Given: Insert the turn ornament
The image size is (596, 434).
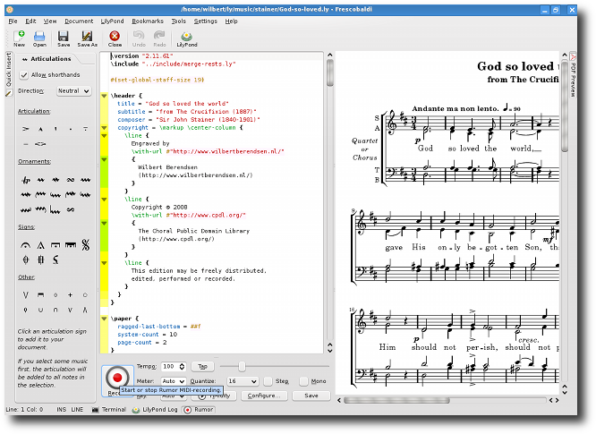Looking at the screenshot, I should pos(71,180).
